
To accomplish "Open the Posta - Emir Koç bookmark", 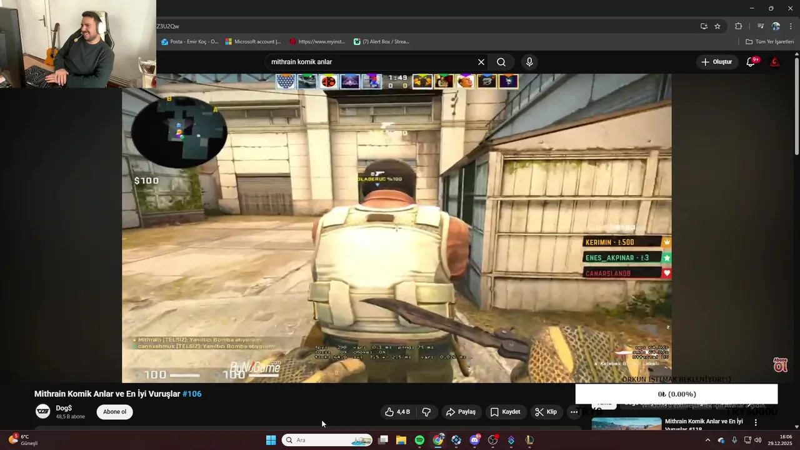I will pyautogui.click(x=190, y=42).
